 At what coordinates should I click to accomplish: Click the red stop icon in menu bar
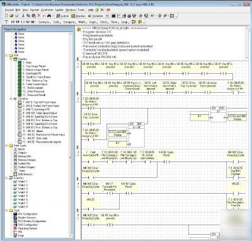coord(108,10)
